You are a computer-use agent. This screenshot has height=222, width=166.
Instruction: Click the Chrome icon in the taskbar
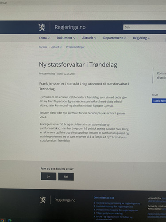pyautogui.click(x=2, y=221)
